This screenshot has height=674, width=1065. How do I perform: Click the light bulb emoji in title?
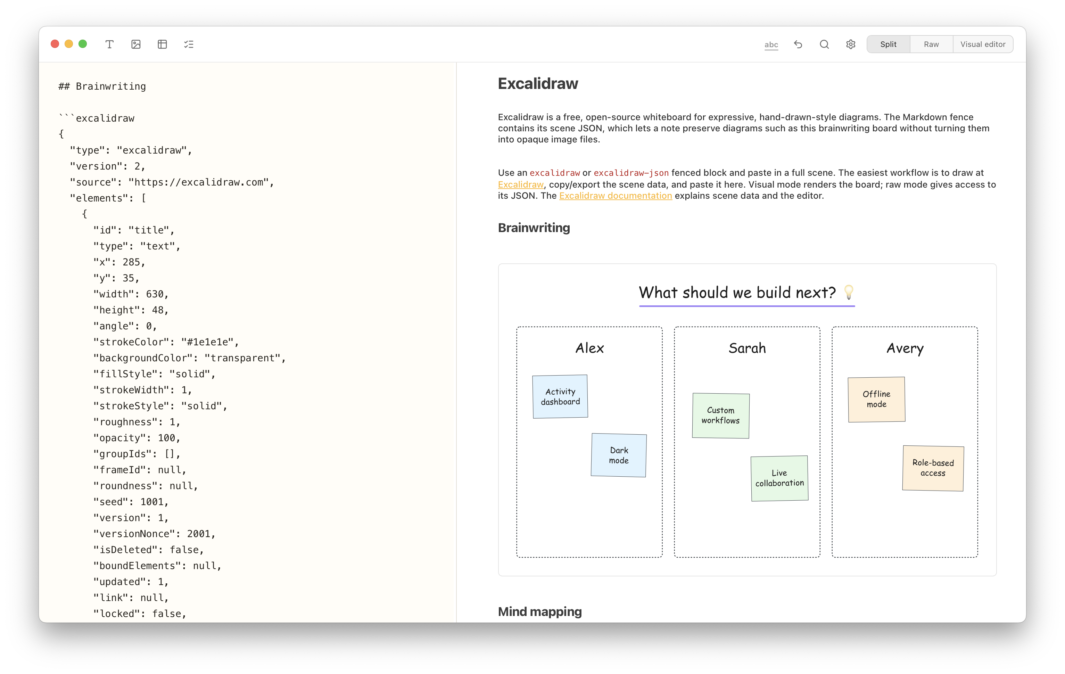coord(848,292)
